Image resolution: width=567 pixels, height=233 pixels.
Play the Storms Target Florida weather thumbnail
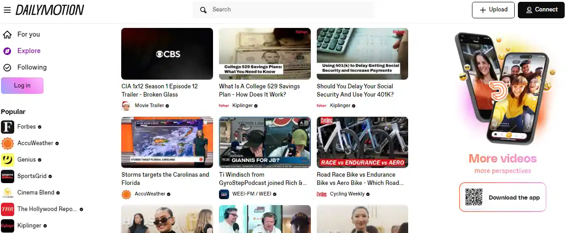167,142
